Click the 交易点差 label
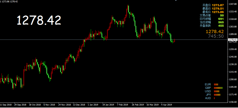This screenshot has height=108, width=238. click(x=205, y=15)
